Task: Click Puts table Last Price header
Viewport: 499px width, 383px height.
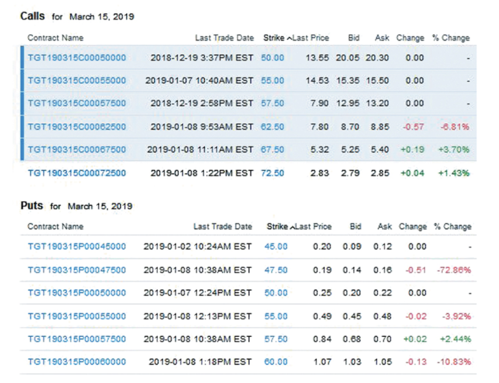Action: [x=313, y=227]
